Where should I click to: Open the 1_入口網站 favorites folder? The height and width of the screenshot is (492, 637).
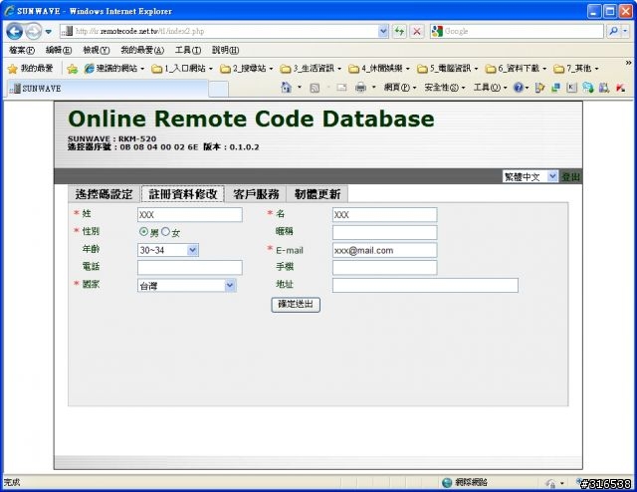pyautogui.click(x=182, y=69)
